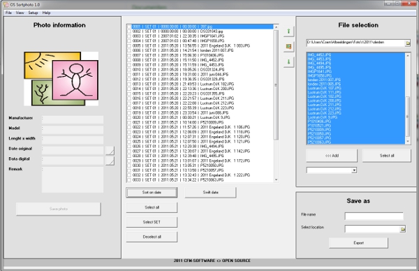
Task: Click the Swift date button
Action: (210, 193)
